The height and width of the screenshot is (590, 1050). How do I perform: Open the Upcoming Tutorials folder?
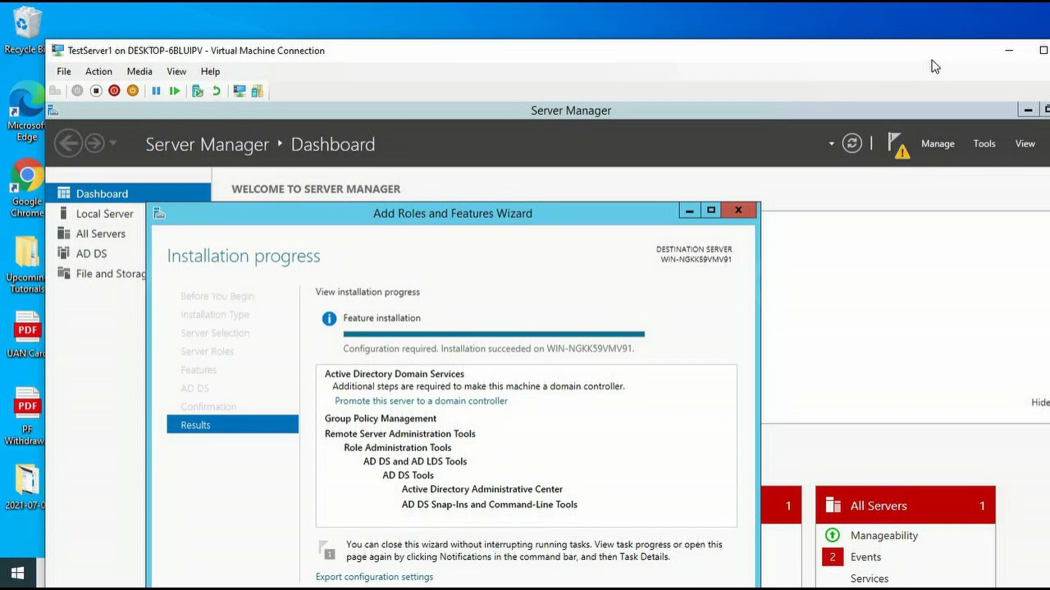26,265
